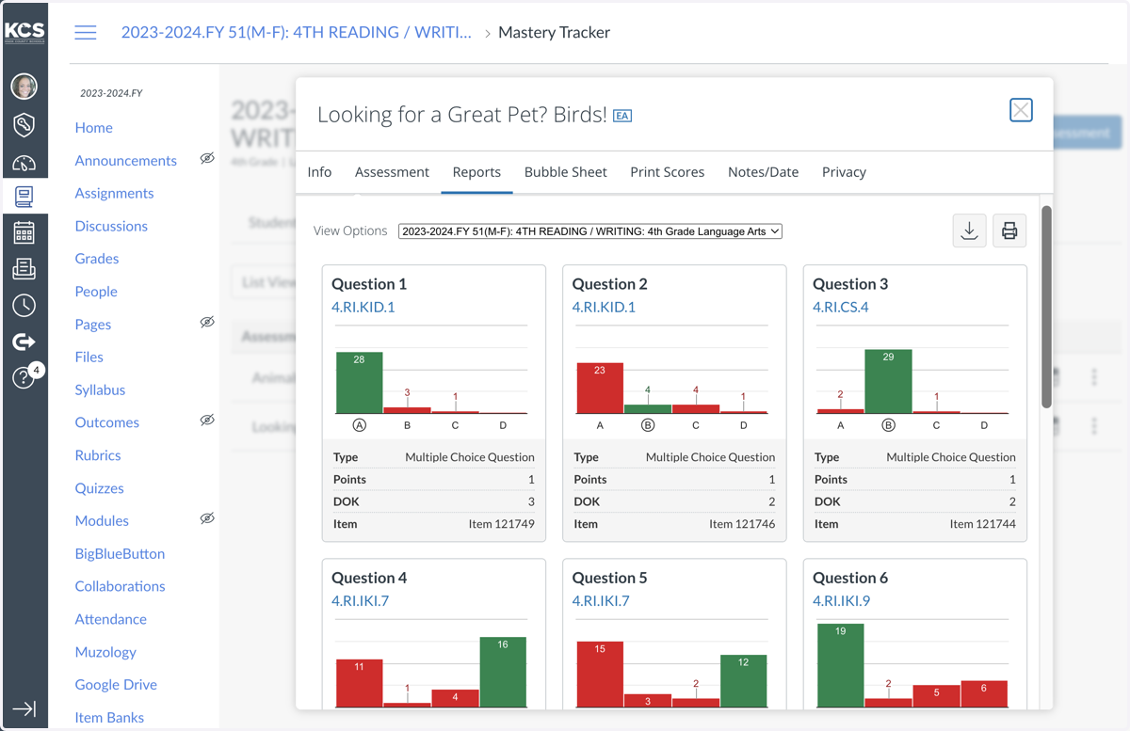1130x731 pixels.
Task: Open Question 5 standard 4.RI.IKI.7 link
Action: click(601, 601)
